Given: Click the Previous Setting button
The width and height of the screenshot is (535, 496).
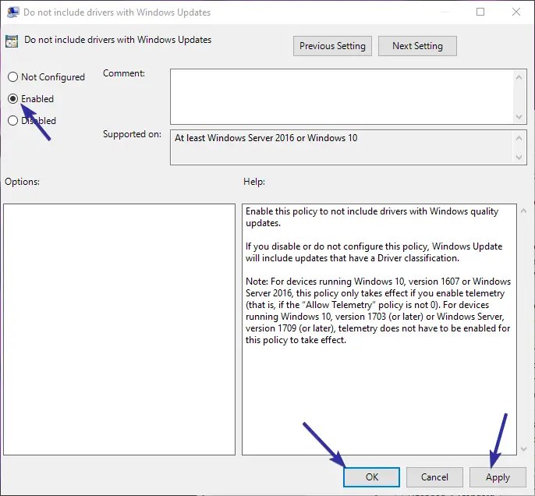Looking at the screenshot, I should pyautogui.click(x=332, y=46).
